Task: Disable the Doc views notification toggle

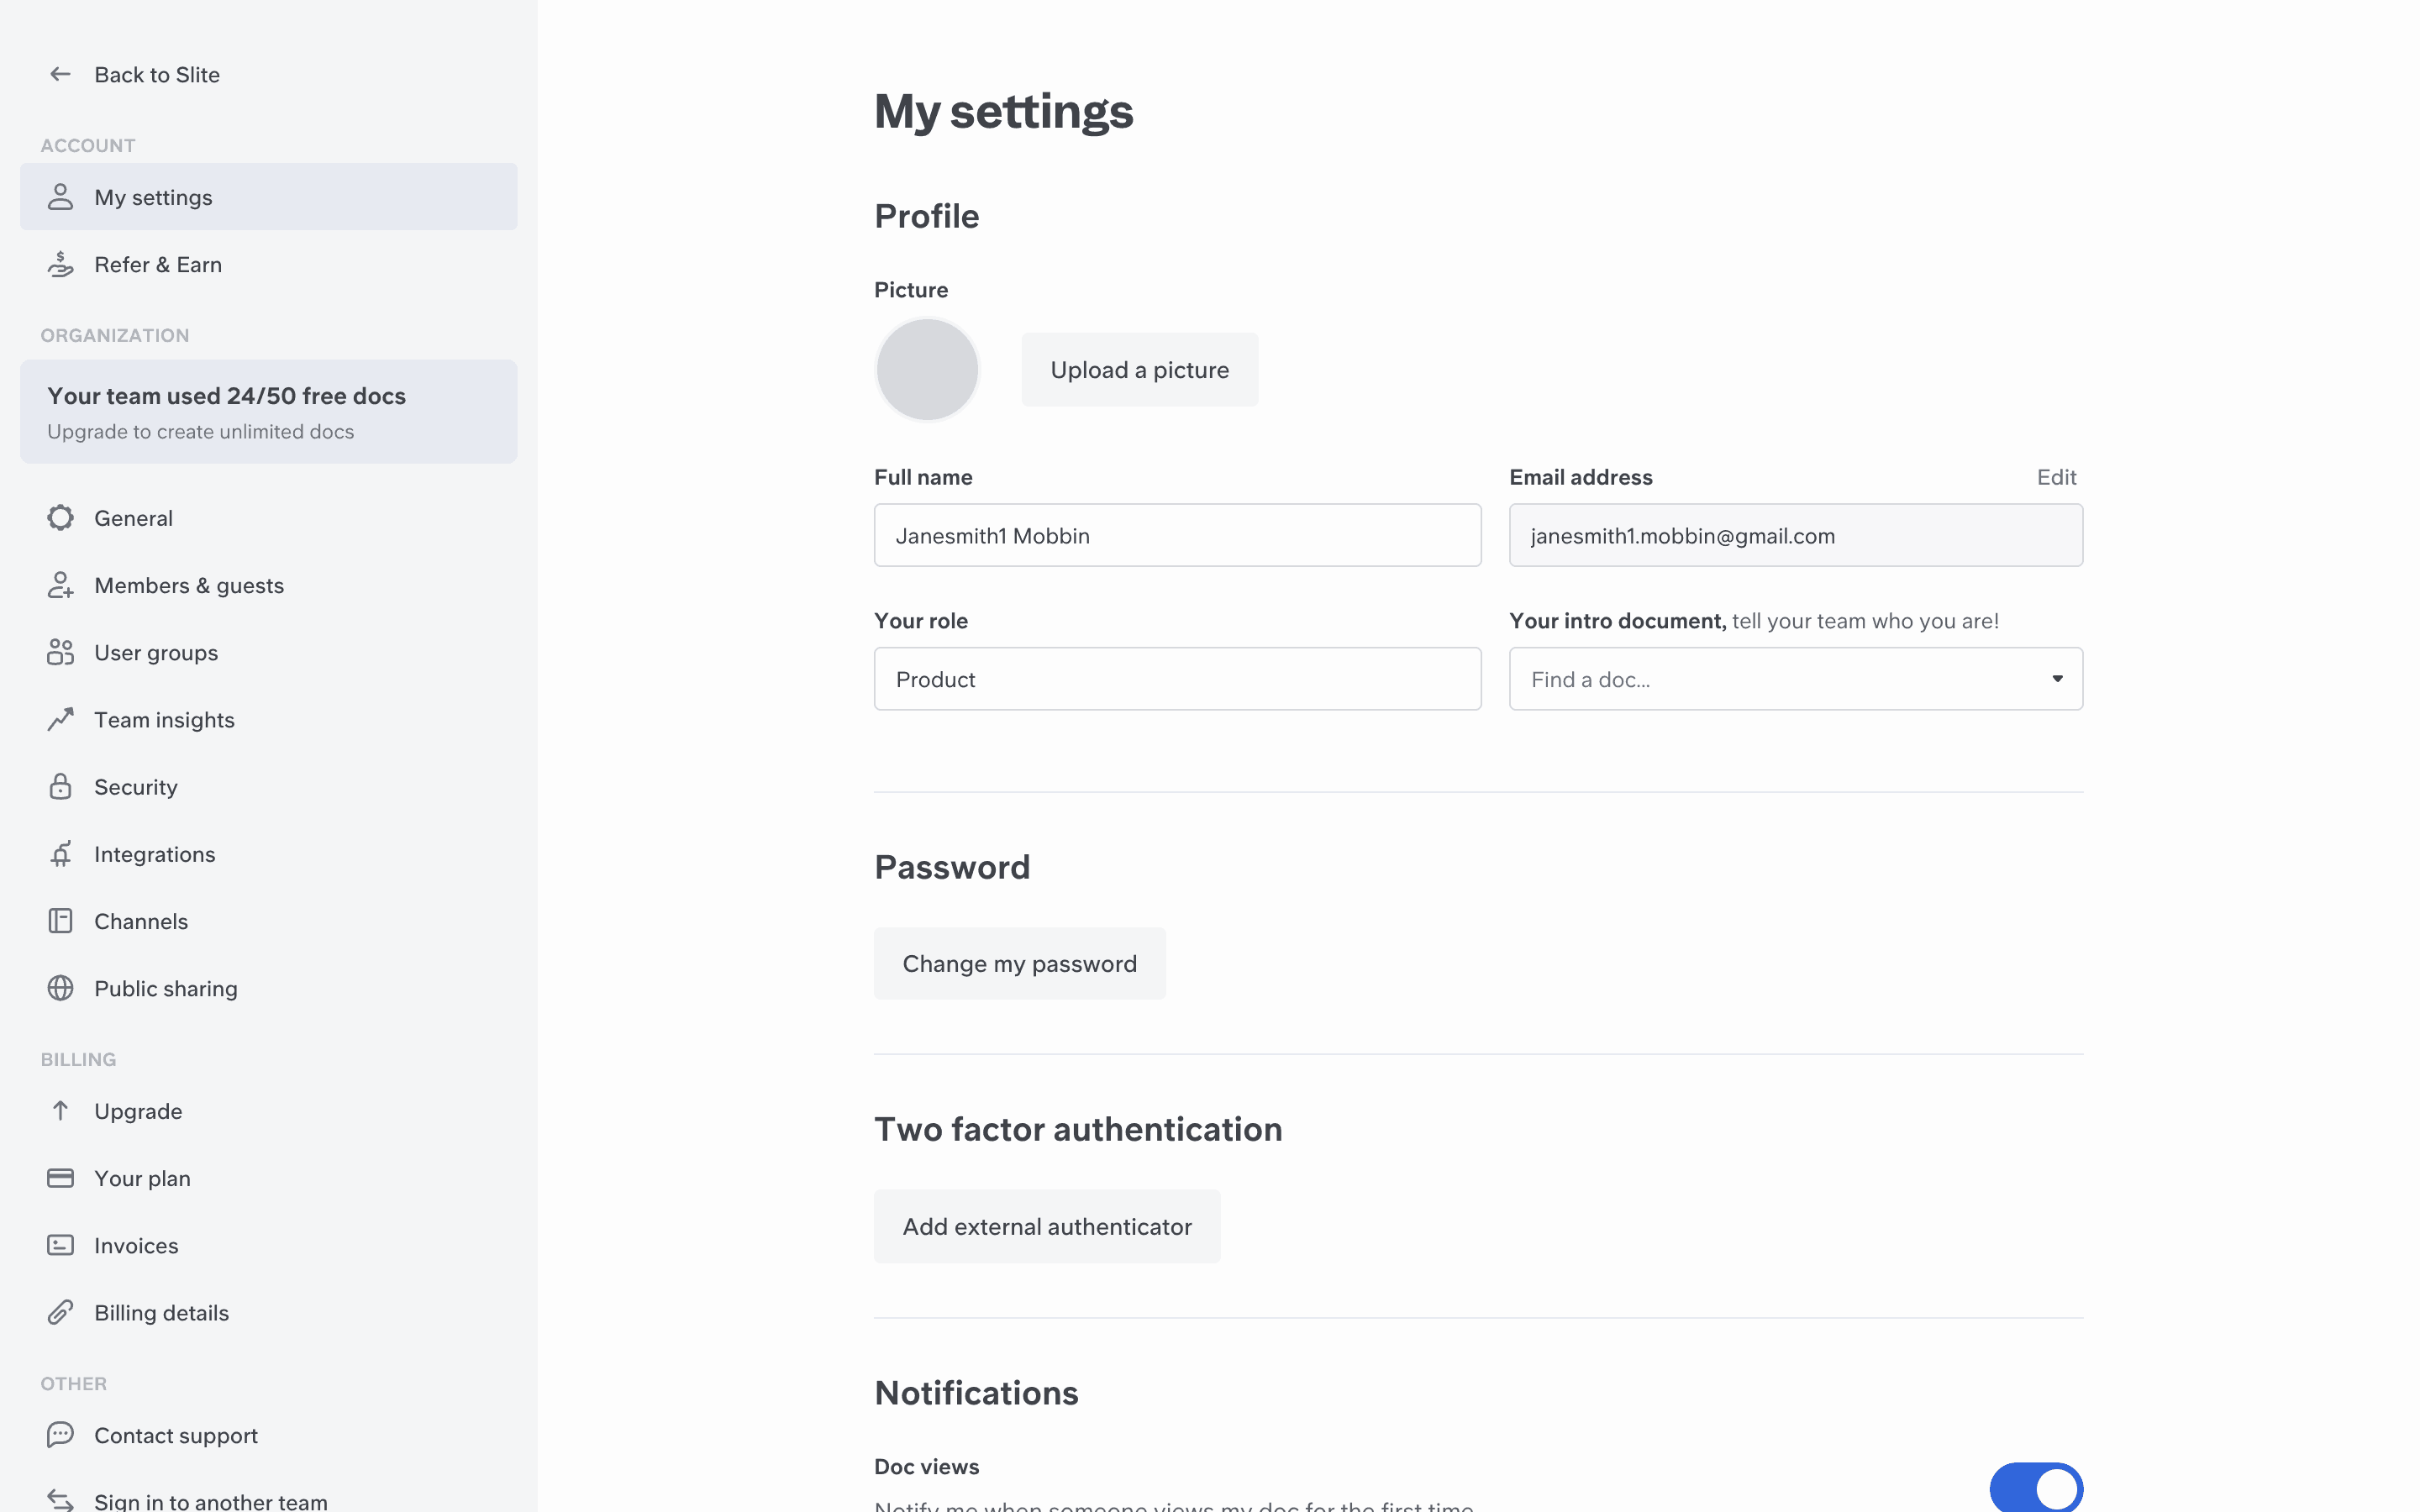Action: [x=2036, y=1488]
